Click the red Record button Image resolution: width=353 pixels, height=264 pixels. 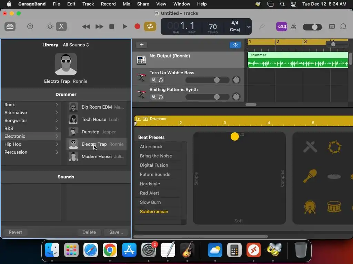137,26
